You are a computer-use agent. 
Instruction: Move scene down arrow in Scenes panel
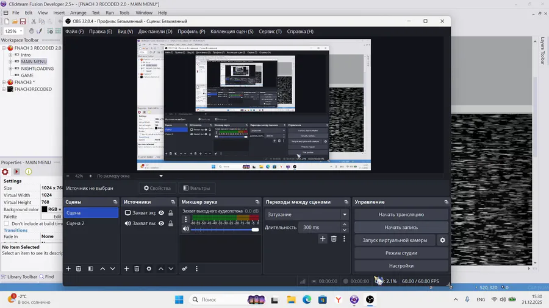click(x=113, y=268)
